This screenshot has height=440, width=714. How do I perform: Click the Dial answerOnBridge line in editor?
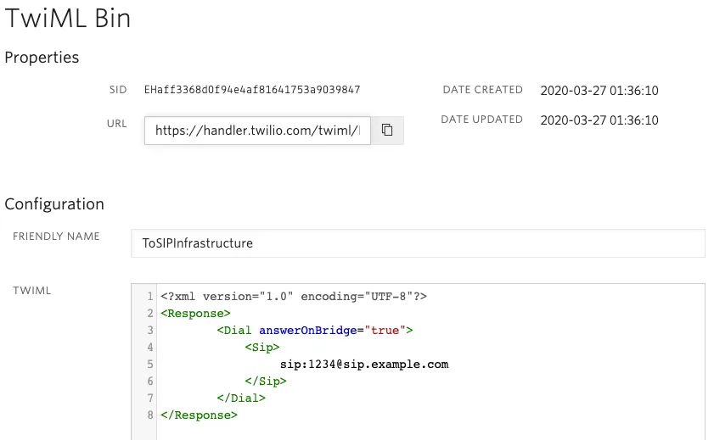(315, 331)
